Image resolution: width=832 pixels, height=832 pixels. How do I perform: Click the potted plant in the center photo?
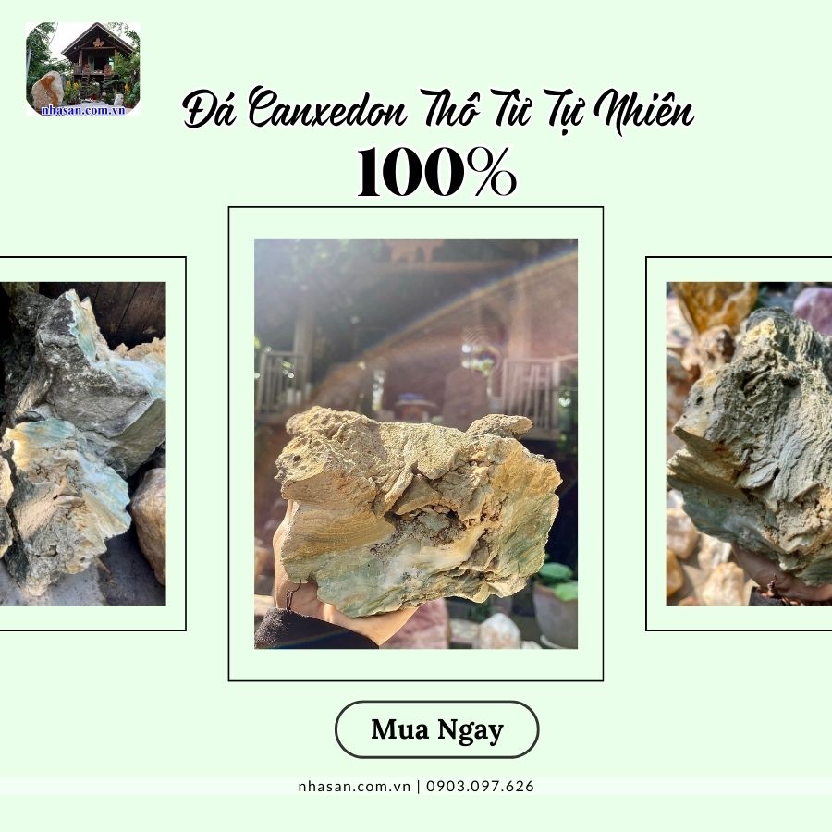click(x=556, y=603)
